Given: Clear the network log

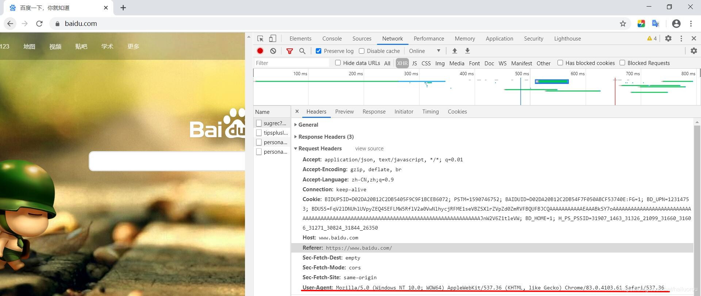Looking at the screenshot, I should coord(273,51).
